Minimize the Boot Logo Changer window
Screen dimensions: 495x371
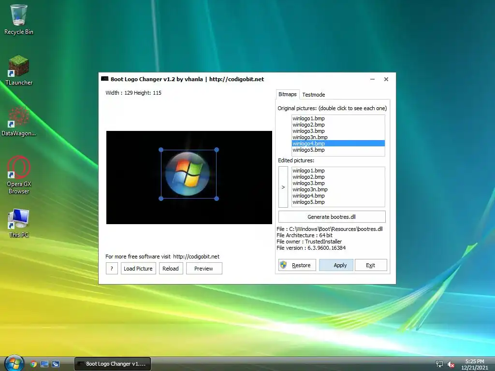pyautogui.click(x=373, y=79)
